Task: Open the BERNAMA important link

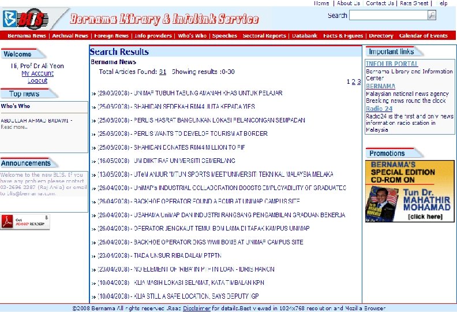Action: point(381,86)
